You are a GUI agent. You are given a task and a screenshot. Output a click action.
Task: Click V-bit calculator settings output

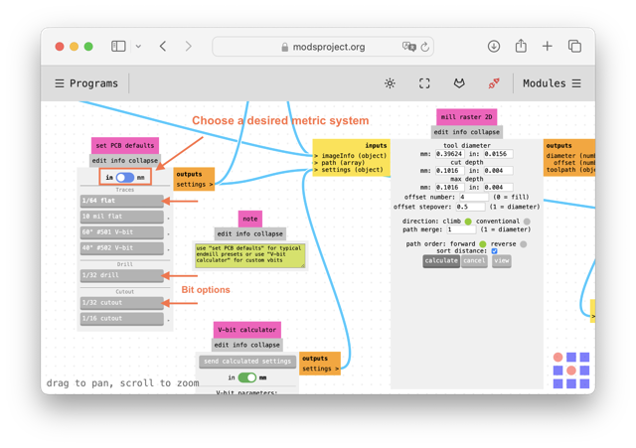click(x=320, y=369)
